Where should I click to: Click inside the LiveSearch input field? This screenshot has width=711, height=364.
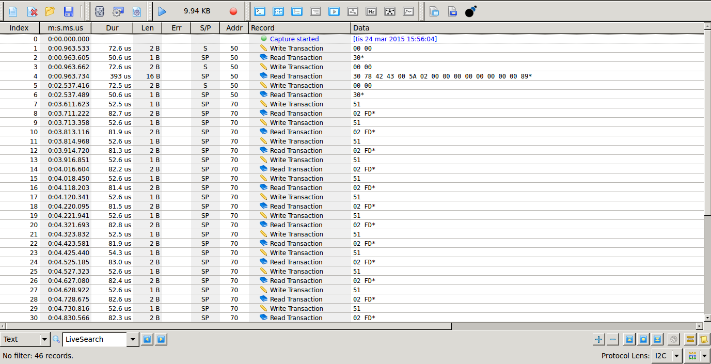coord(94,339)
